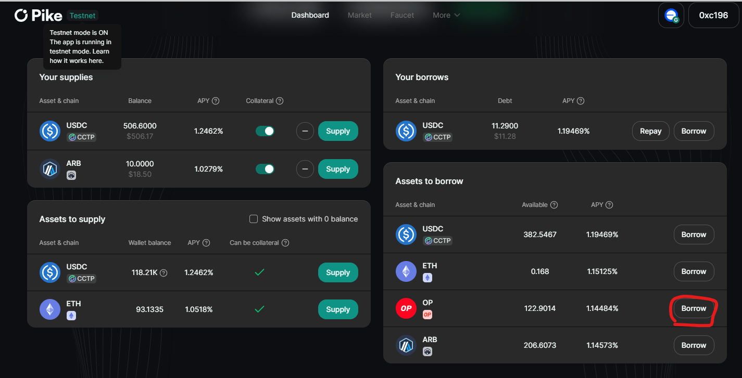Click the minus withdraw icon for supplied ARB
The width and height of the screenshot is (742, 378).
click(305, 169)
